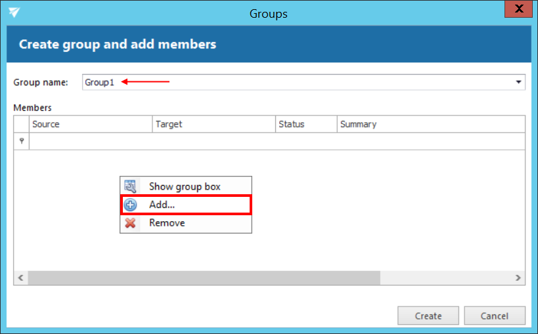This screenshot has width=538, height=334.
Task: Sort by the Source column header
Action: 91,124
